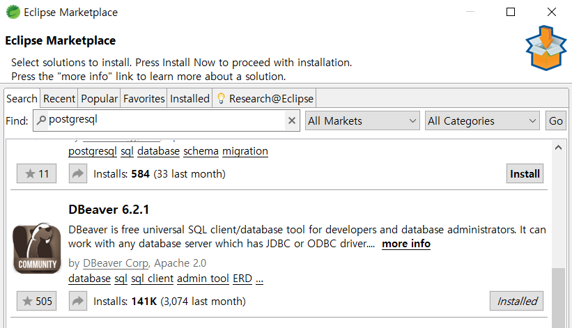Share the postgresql schema migration solution
The height and width of the screenshot is (328, 572).
coord(78,173)
